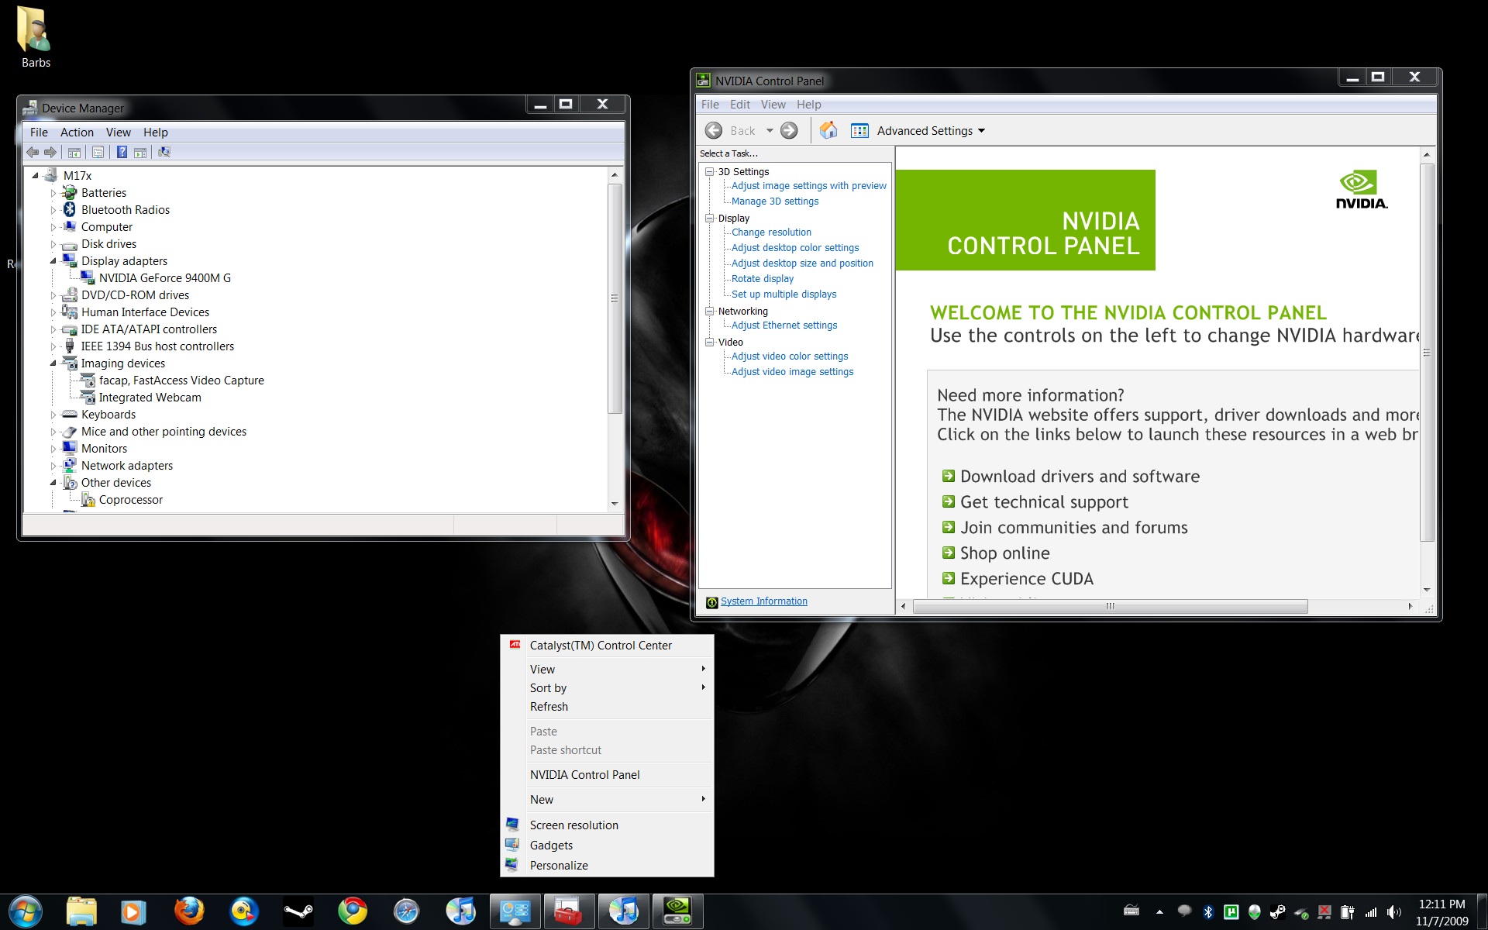The height and width of the screenshot is (930, 1488).
Task: Show hidden tray icons arrow
Action: pyautogui.click(x=1159, y=912)
